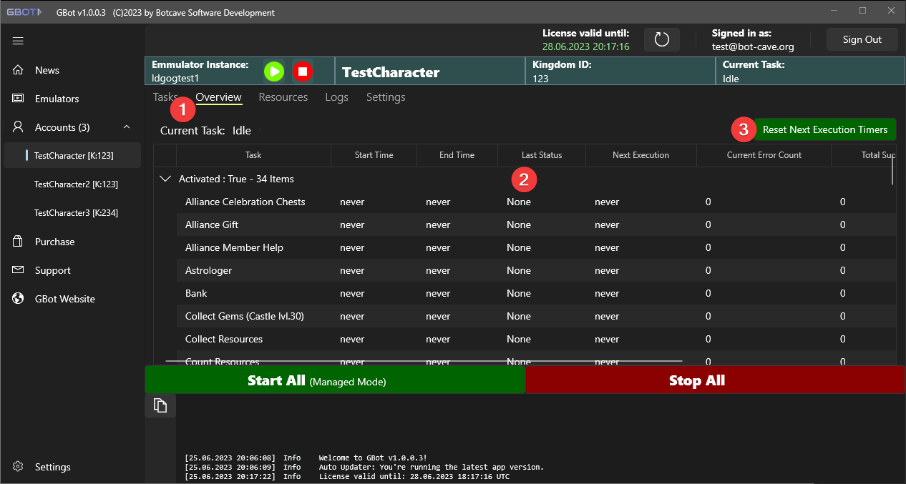Open the Purchase sidebar page

click(x=54, y=242)
